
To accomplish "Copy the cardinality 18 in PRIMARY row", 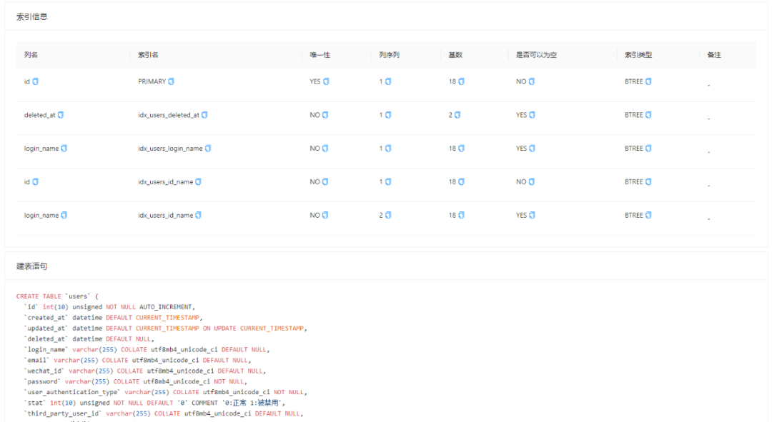I will point(461,81).
